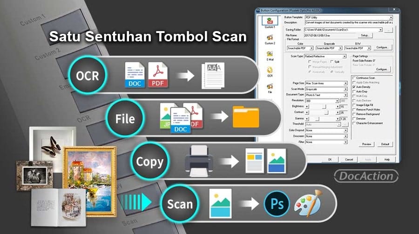Viewport: 419px width, 234px height.
Task: Click the DocAction logo
Action: (366, 176)
